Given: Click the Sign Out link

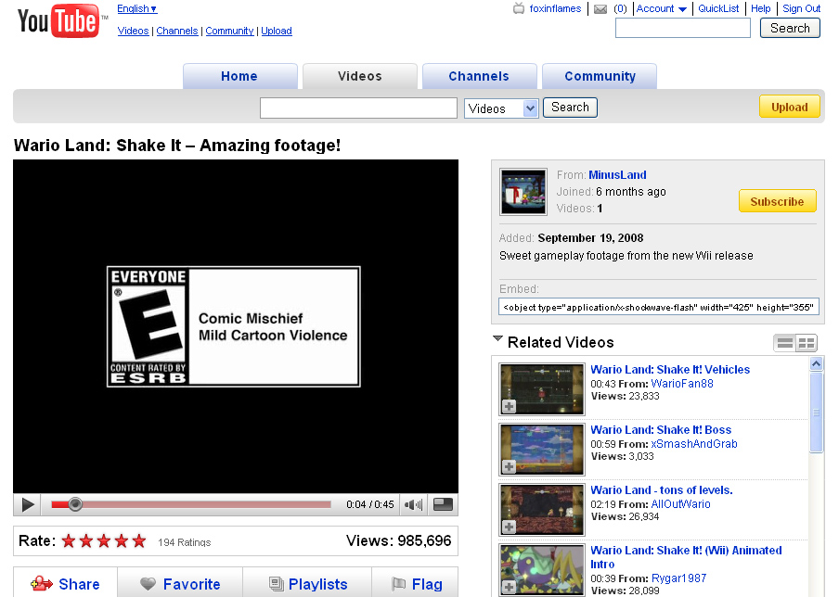Looking at the screenshot, I should point(801,8).
